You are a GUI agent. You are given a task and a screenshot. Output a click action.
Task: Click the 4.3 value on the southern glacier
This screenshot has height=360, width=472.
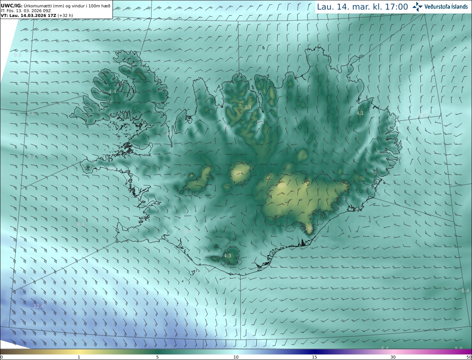coord(228,255)
